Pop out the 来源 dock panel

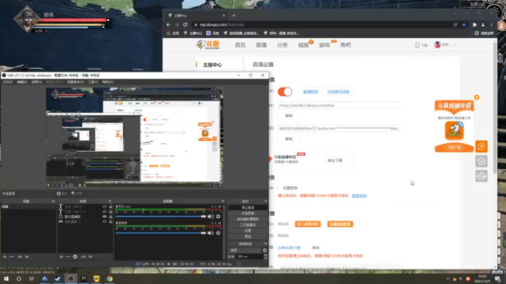(110, 201)
